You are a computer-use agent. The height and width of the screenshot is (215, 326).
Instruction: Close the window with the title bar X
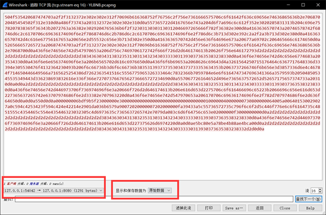coord(318,5)
